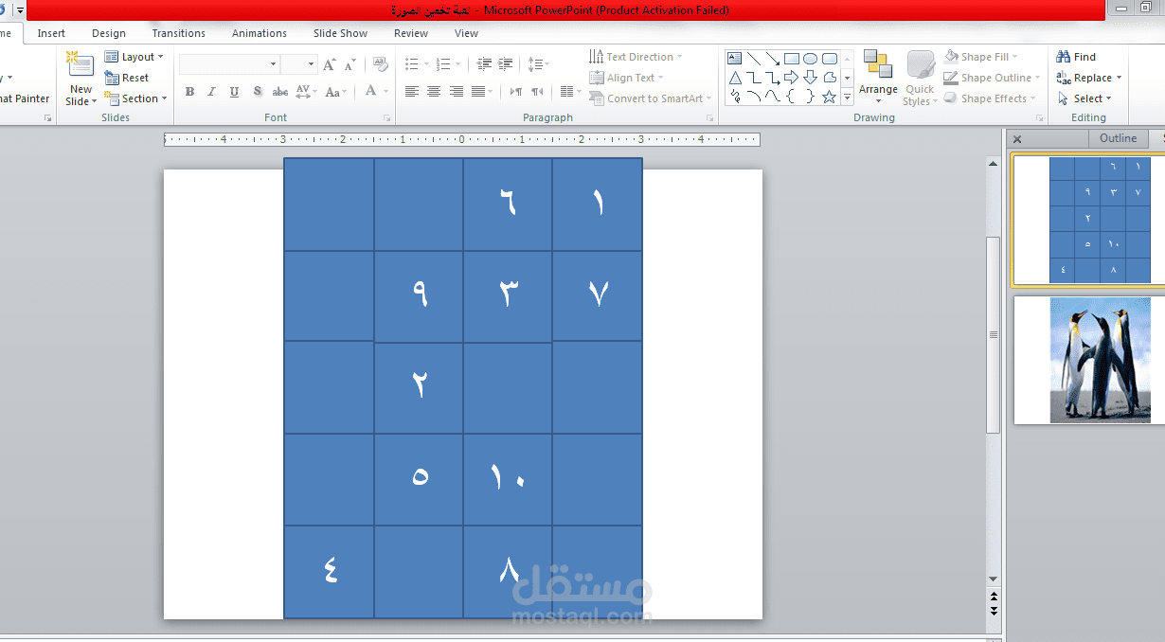Pick the Oval shape
Screen dimensions: 1165x642
pos(811,59)
